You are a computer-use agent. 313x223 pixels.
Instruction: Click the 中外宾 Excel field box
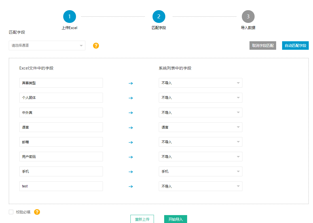tap(61, 113)
